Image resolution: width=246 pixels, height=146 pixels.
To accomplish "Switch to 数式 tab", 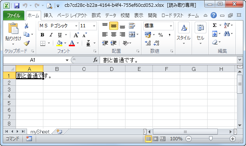I will pos(96,16).
